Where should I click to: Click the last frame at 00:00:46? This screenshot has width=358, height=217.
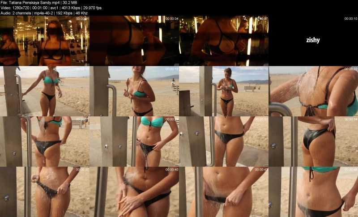pos(313,191)
